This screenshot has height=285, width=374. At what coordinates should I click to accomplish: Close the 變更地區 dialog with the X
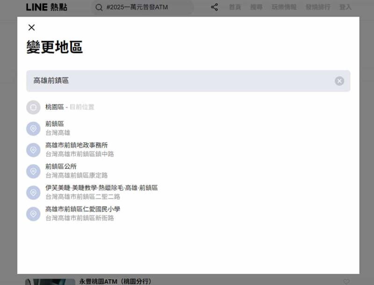(x=31, y=28)
